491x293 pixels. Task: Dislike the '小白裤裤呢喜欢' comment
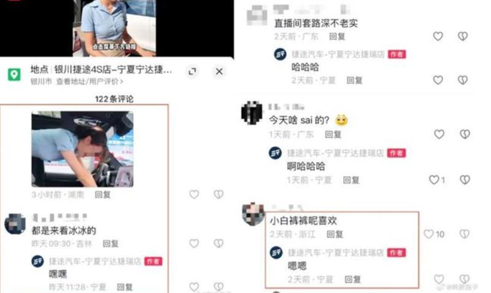click(x=465, y=234)
